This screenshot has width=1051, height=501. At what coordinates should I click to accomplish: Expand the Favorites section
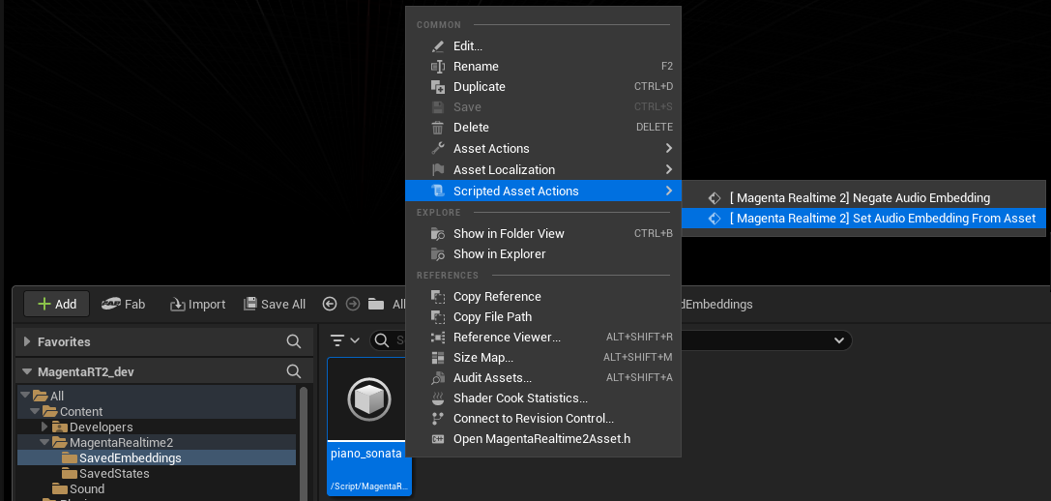pos(27,341)
